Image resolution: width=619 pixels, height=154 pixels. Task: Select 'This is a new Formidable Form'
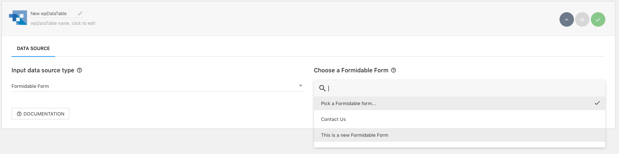tap(355, 135)
